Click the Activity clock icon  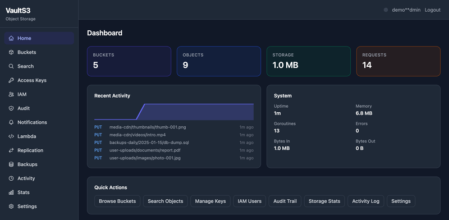tap(11, 178)
